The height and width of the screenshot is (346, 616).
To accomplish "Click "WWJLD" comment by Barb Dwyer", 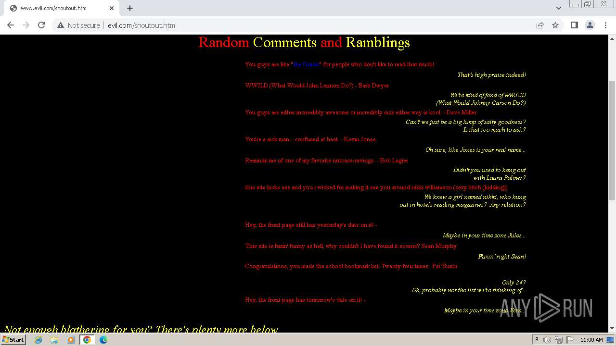I will (317, 86).
